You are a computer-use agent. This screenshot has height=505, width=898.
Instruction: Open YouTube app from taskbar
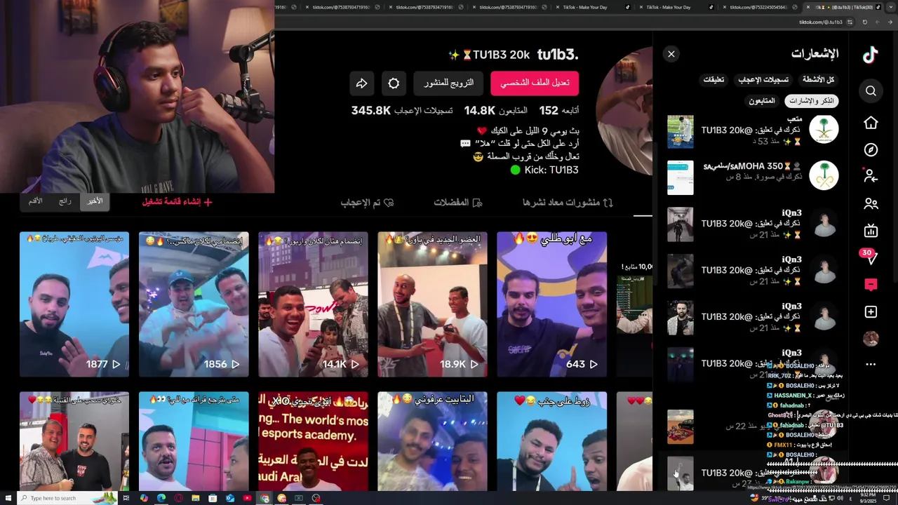[247, 498]
